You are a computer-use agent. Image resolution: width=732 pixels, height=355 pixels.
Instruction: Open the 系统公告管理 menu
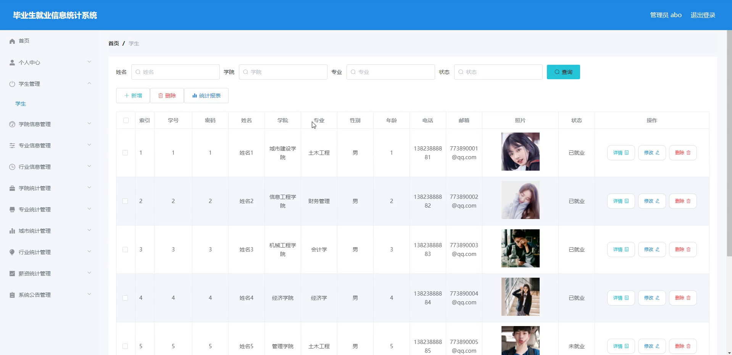coord(50,295)
